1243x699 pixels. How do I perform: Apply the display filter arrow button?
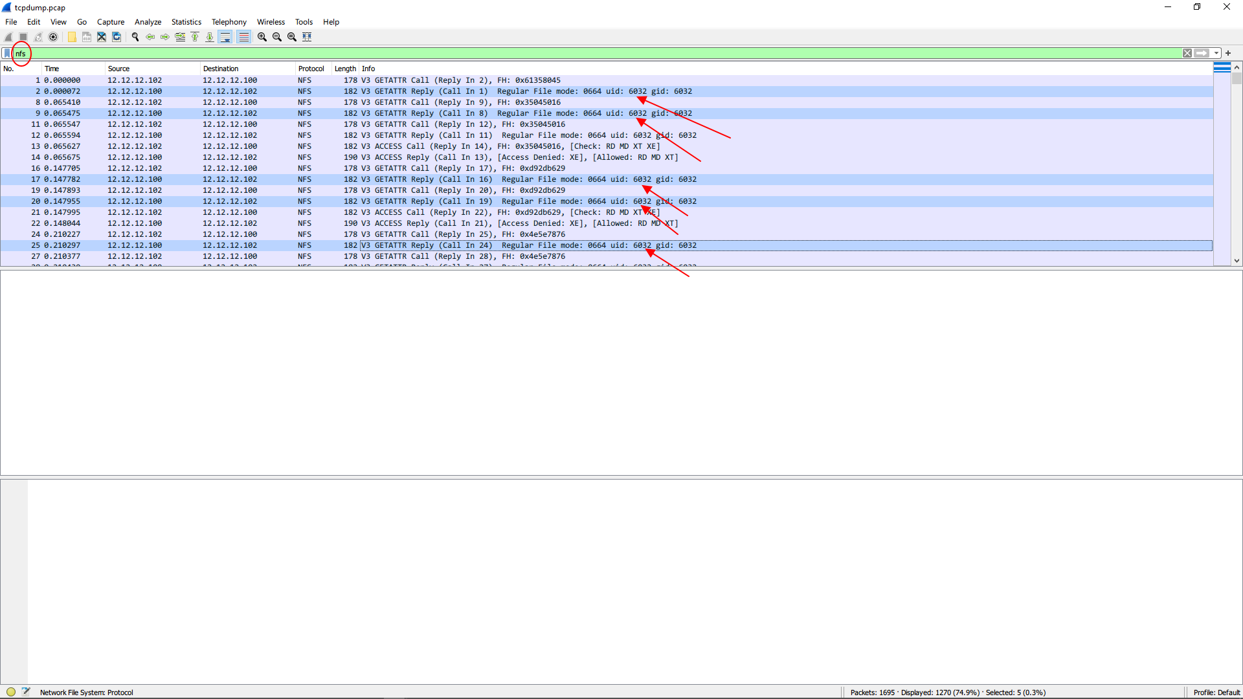click(x=1202, y=53)
